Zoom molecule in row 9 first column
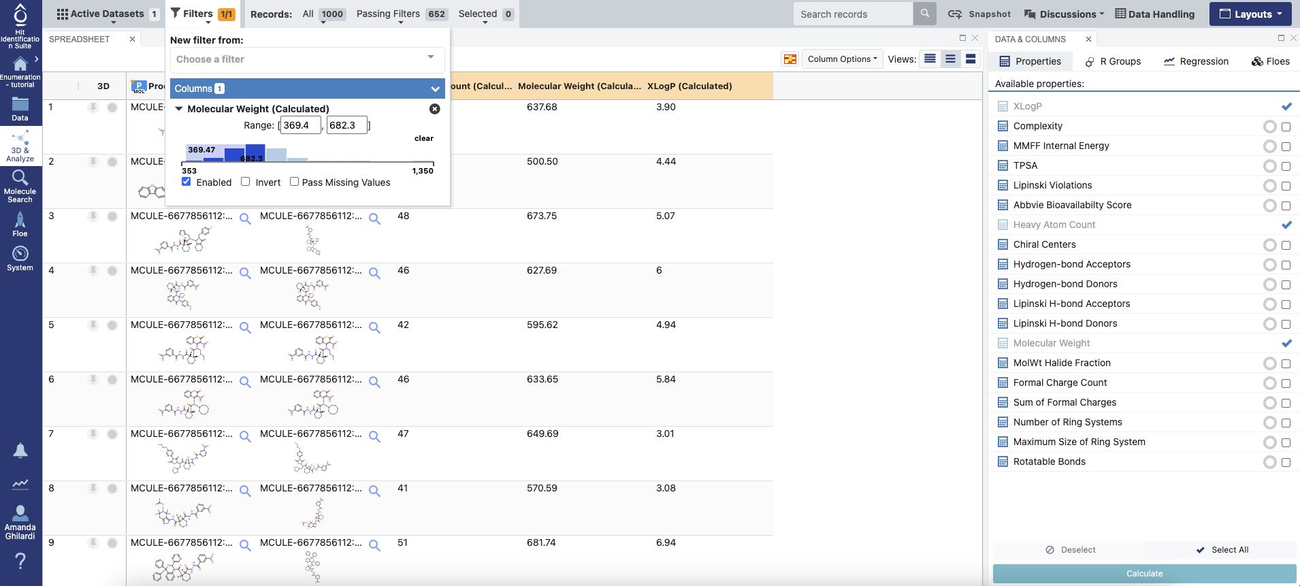 pyautogui.click(x=245, y=545)
